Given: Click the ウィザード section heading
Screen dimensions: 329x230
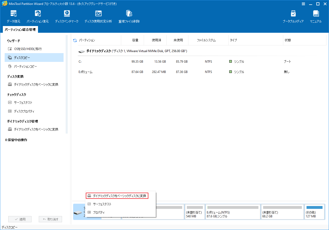Looking at the screenshot, I should (13, 41).
